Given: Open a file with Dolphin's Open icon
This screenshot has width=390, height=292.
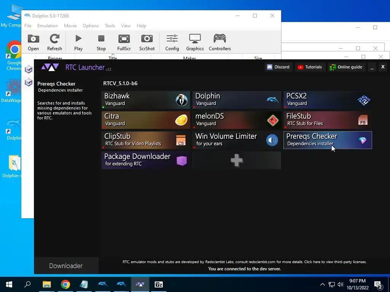Looking at the screenshot, I should coord(34,42).
